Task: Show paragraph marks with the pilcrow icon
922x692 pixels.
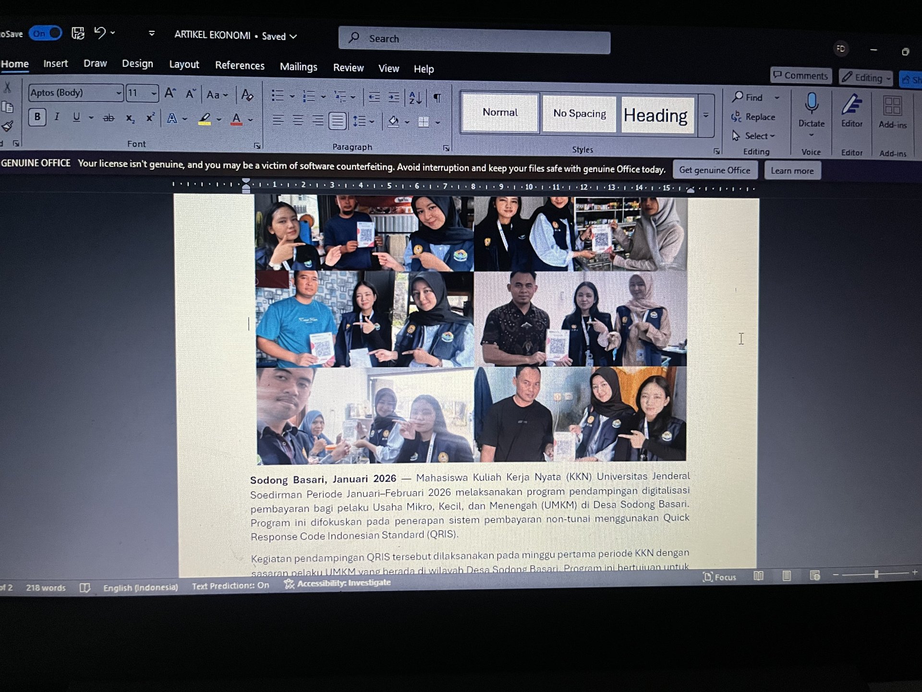Action: (436, 98)
